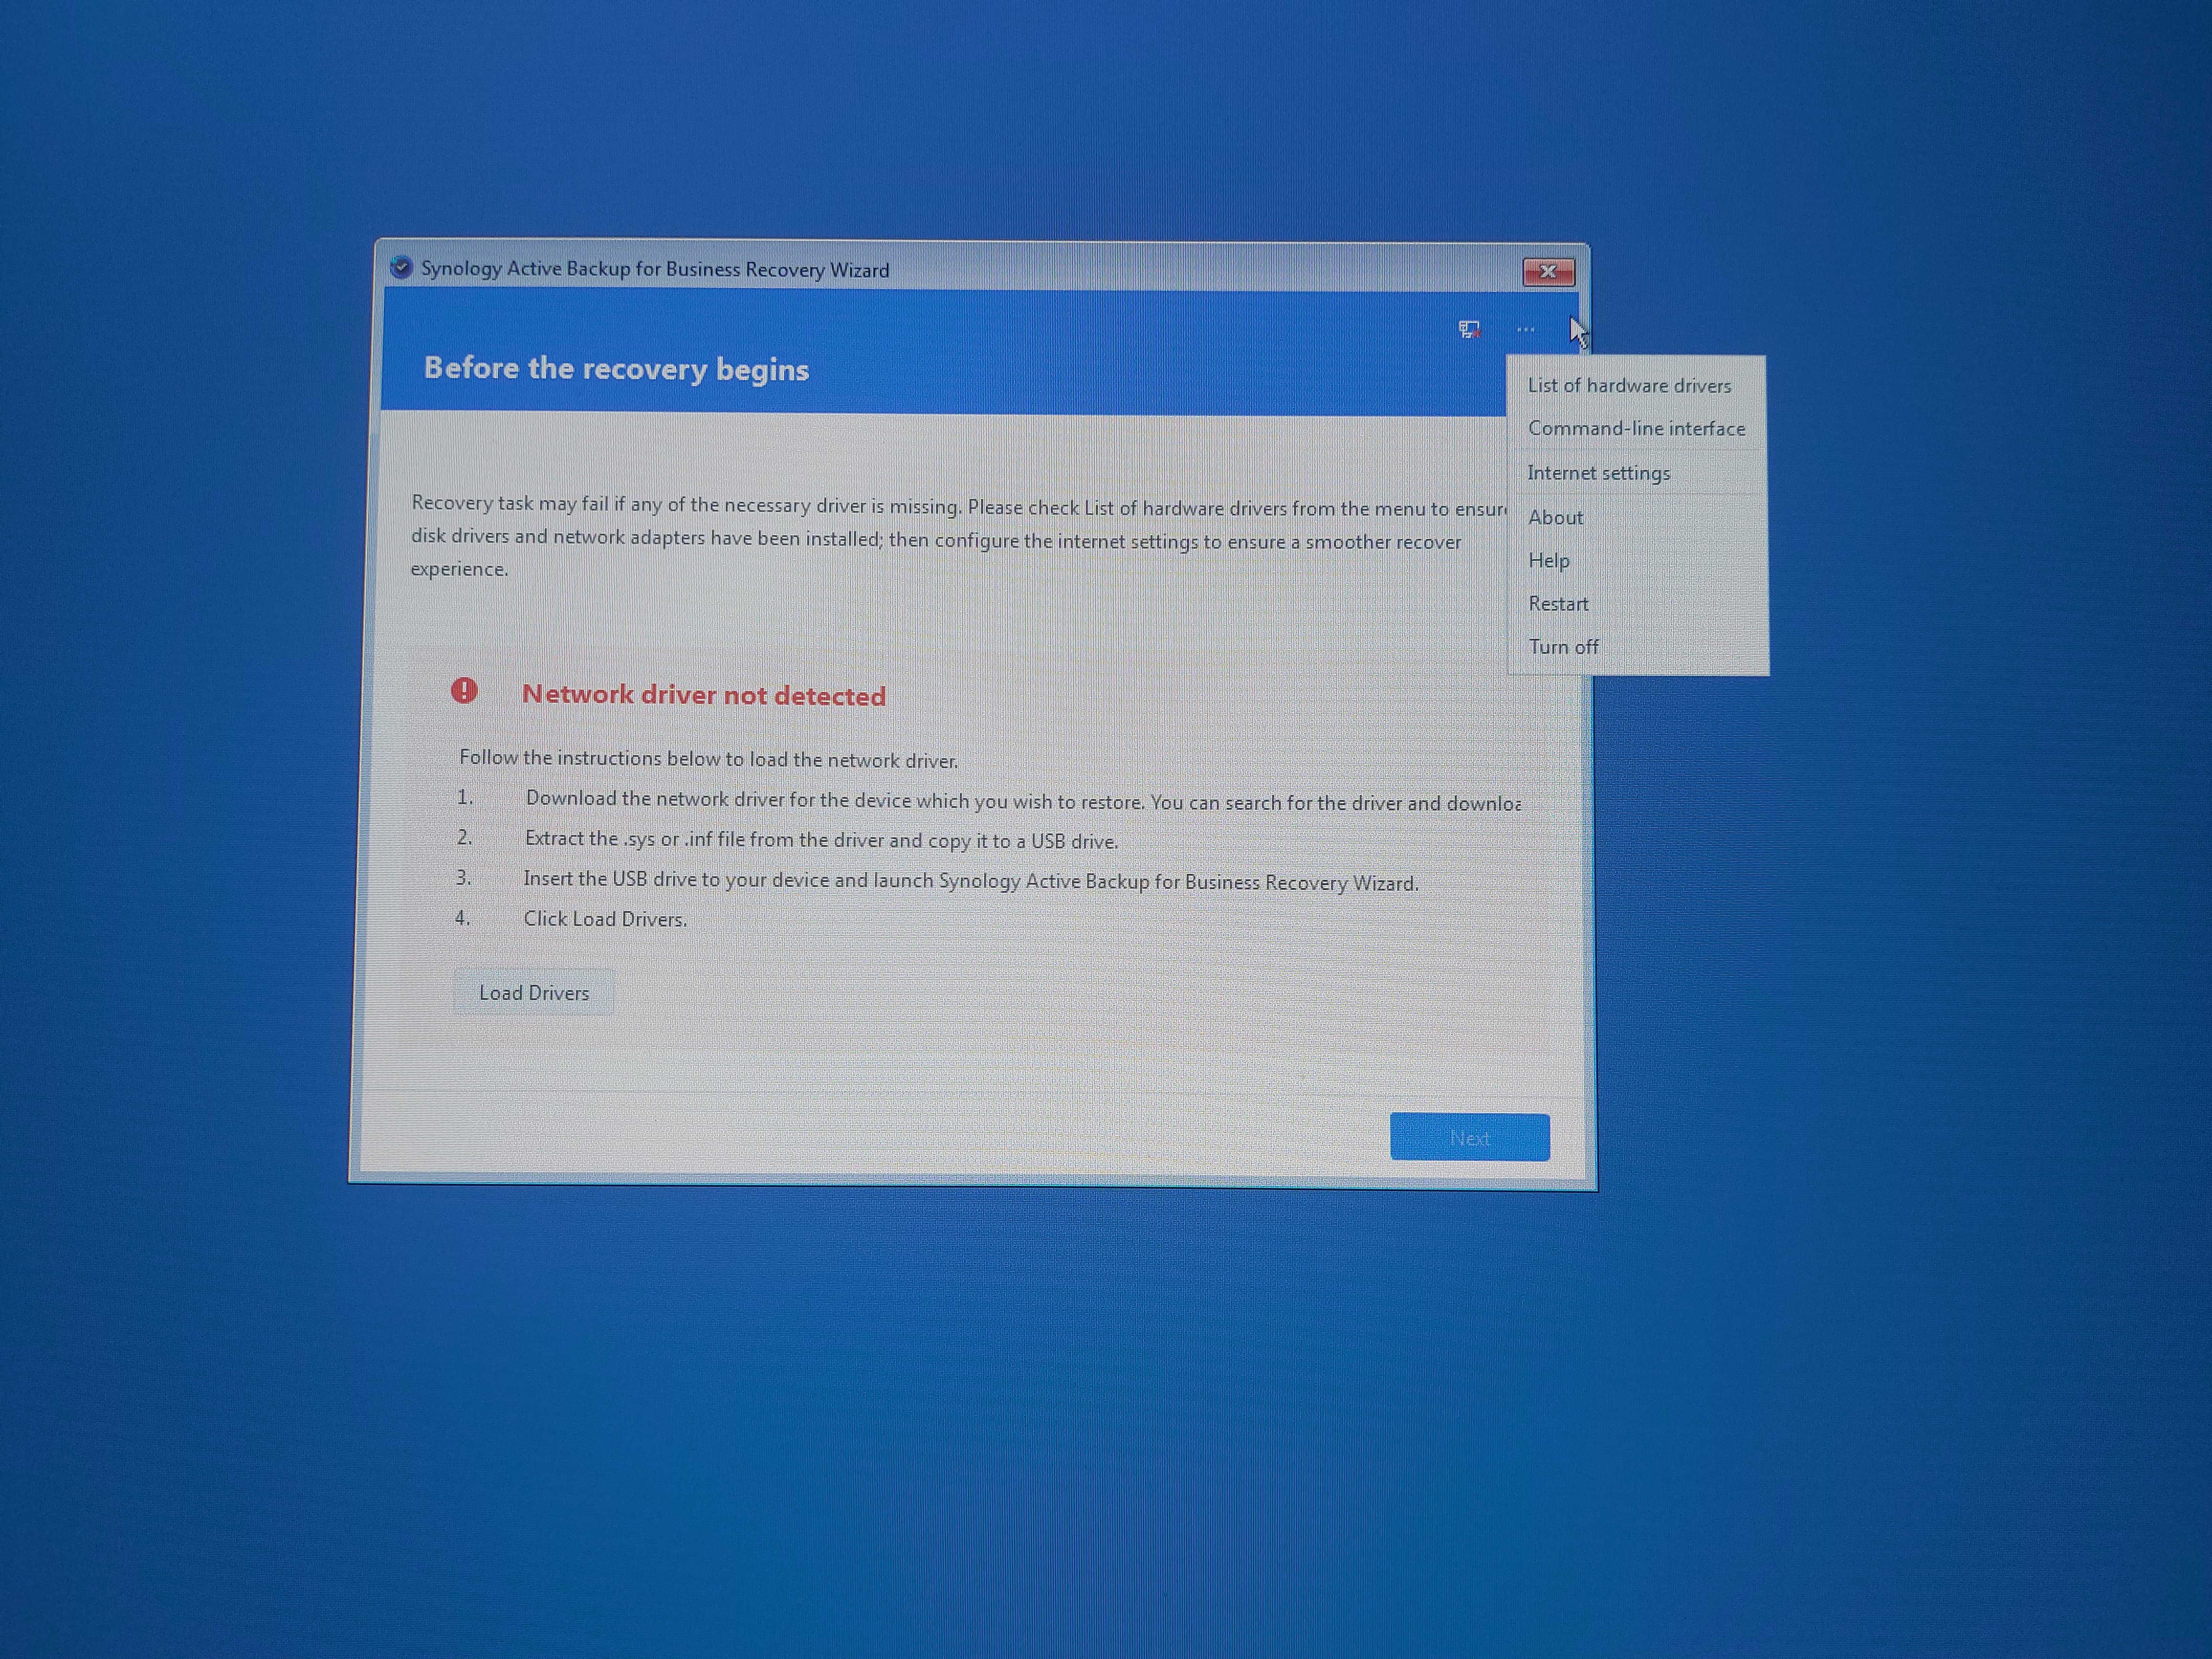
Task: Click the network connection status icon
Action: (x=1469, y=329)
